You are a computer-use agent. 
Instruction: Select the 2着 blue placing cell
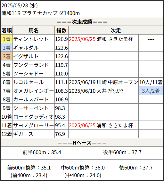pyautogui.click(x=7, y=48)
